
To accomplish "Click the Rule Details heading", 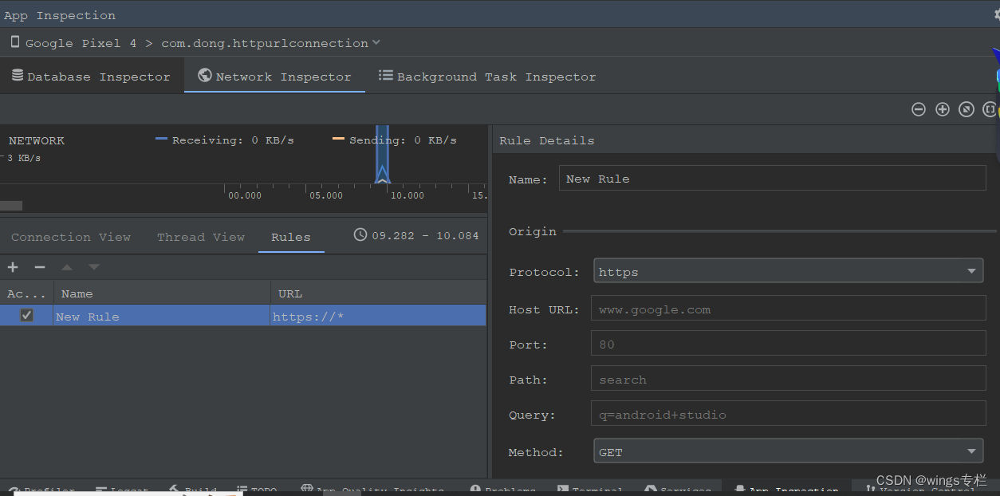I will click(x=547, y=140).
